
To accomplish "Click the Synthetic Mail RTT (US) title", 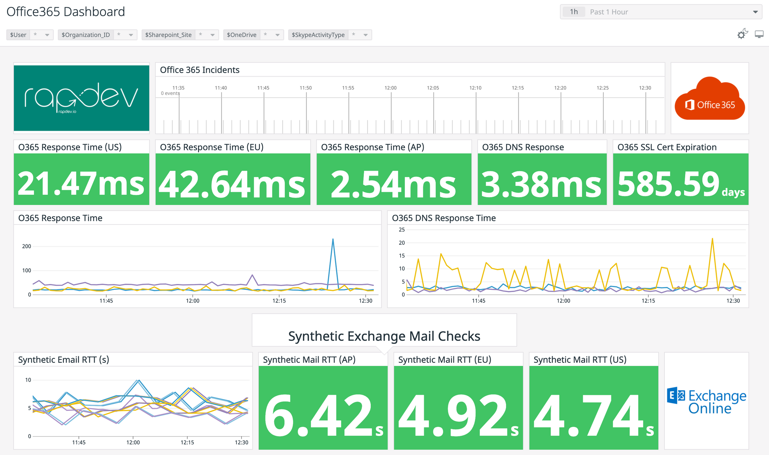I will click(580, 360).
